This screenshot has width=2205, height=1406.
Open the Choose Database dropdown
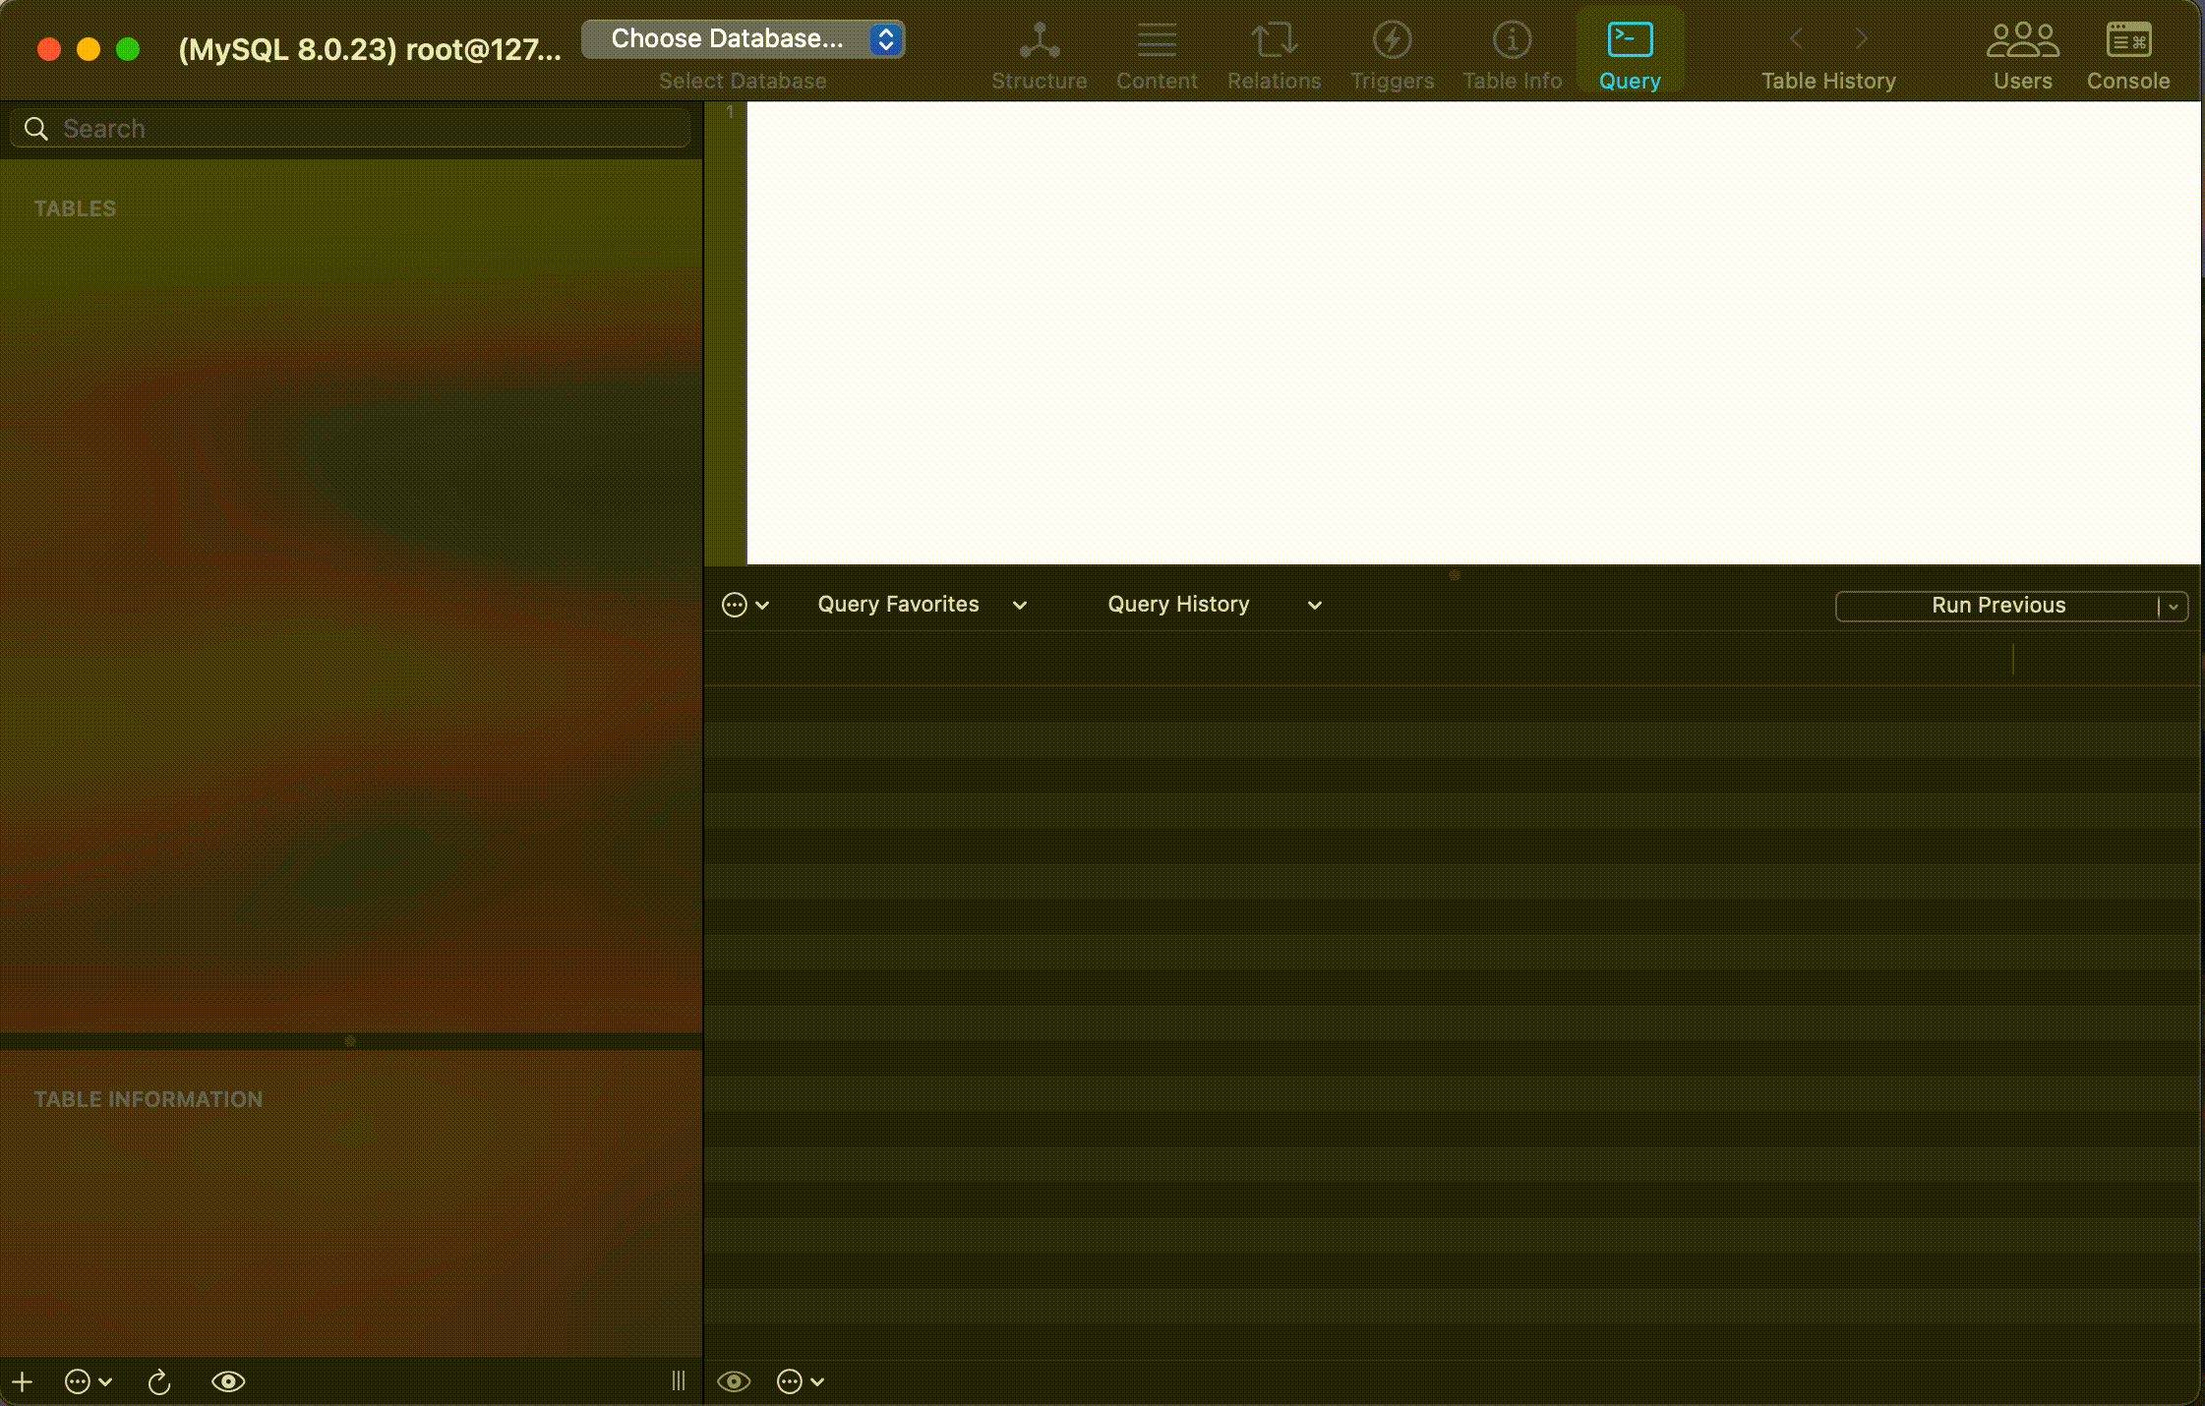tap(744, 39)
